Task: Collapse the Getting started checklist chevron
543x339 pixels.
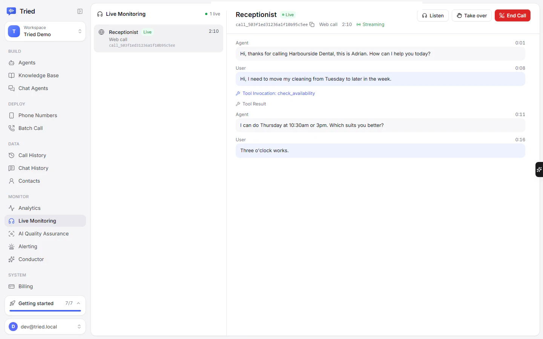Action: (78, 303)
